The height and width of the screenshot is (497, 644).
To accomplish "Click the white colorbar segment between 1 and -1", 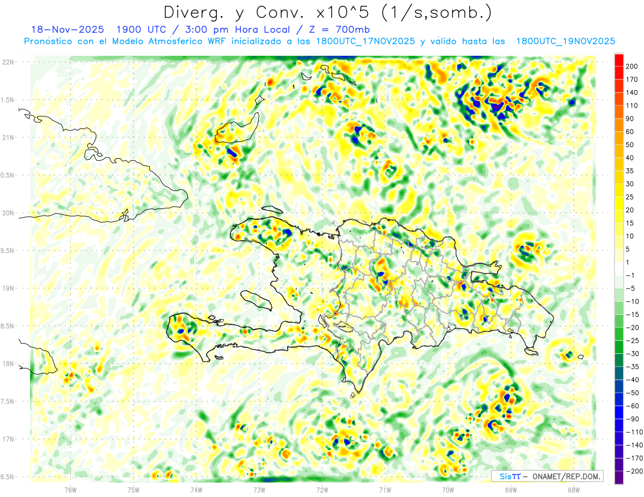I will click(619, 269).
